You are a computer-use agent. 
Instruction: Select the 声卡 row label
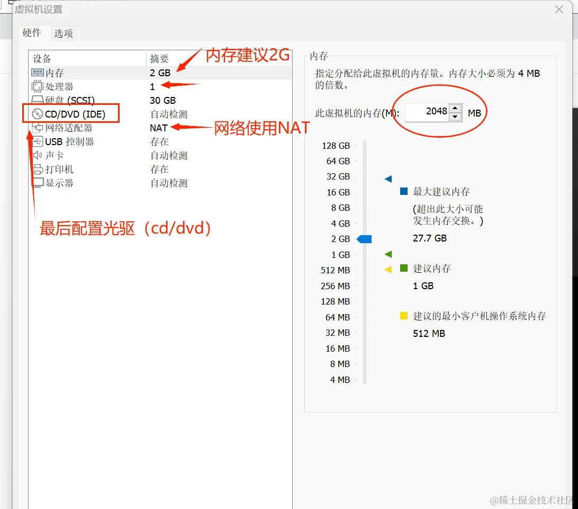pyautogui.click(x=55, y=156)
